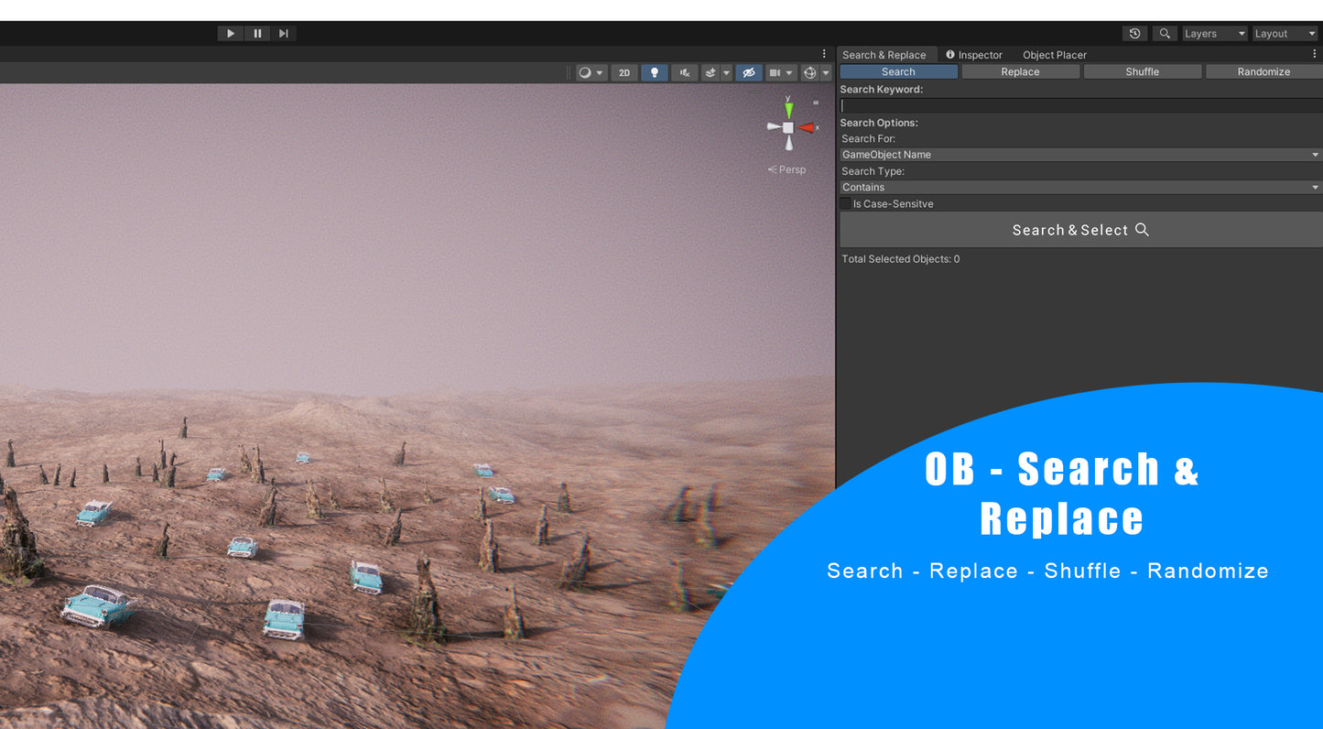Open the Layers dropdown
This screenshot has width=1323, height=729.
pyautogui.click(x=1215, y=34)
